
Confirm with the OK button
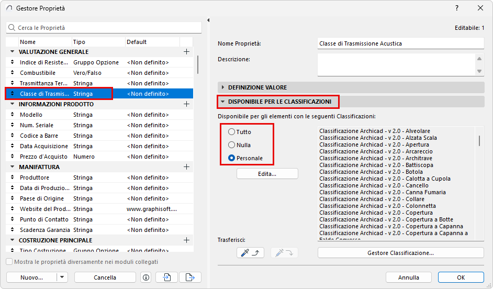(x=461, y=277)
